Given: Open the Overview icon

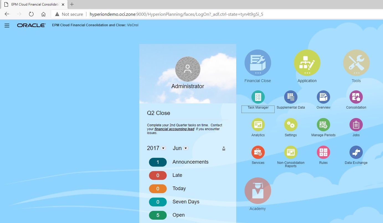Looking at the screenshot, I should [x=323, y=97].
